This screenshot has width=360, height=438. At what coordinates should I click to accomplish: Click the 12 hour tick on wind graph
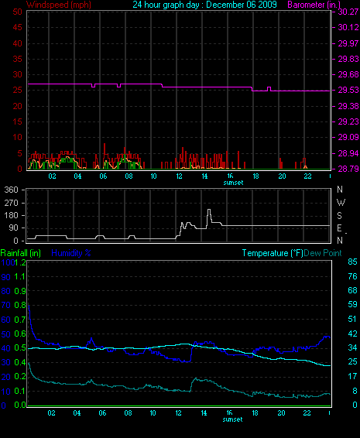(179, 176)
